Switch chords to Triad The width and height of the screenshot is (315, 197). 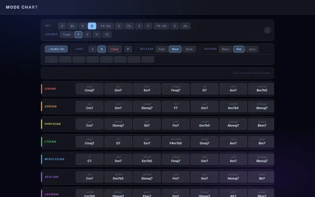tap(67, 35)
